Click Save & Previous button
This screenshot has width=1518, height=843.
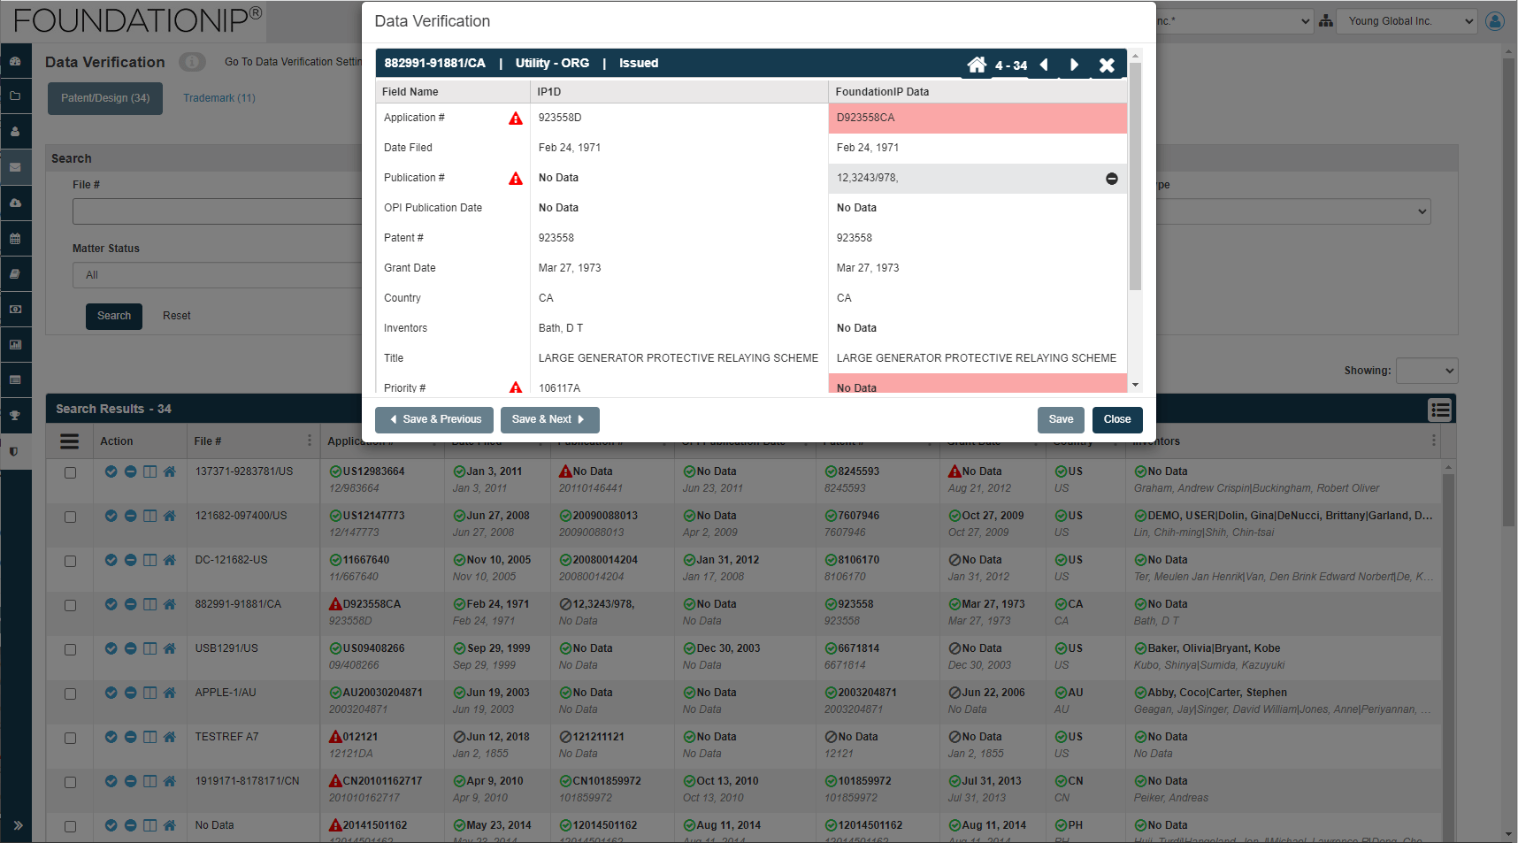(x=435, y=419)
